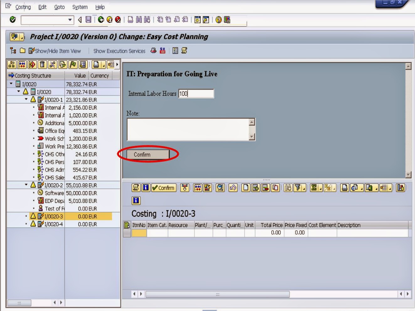Click the undo arrow icon above the costing items
The width and height of the screenshot is (415, 311).
(232, 188)
